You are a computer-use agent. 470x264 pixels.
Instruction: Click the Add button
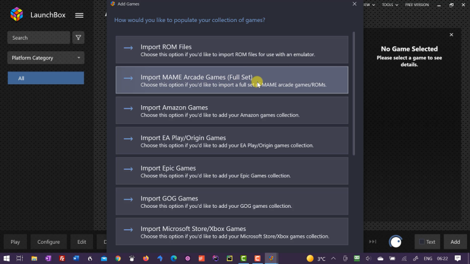(455, 242)
